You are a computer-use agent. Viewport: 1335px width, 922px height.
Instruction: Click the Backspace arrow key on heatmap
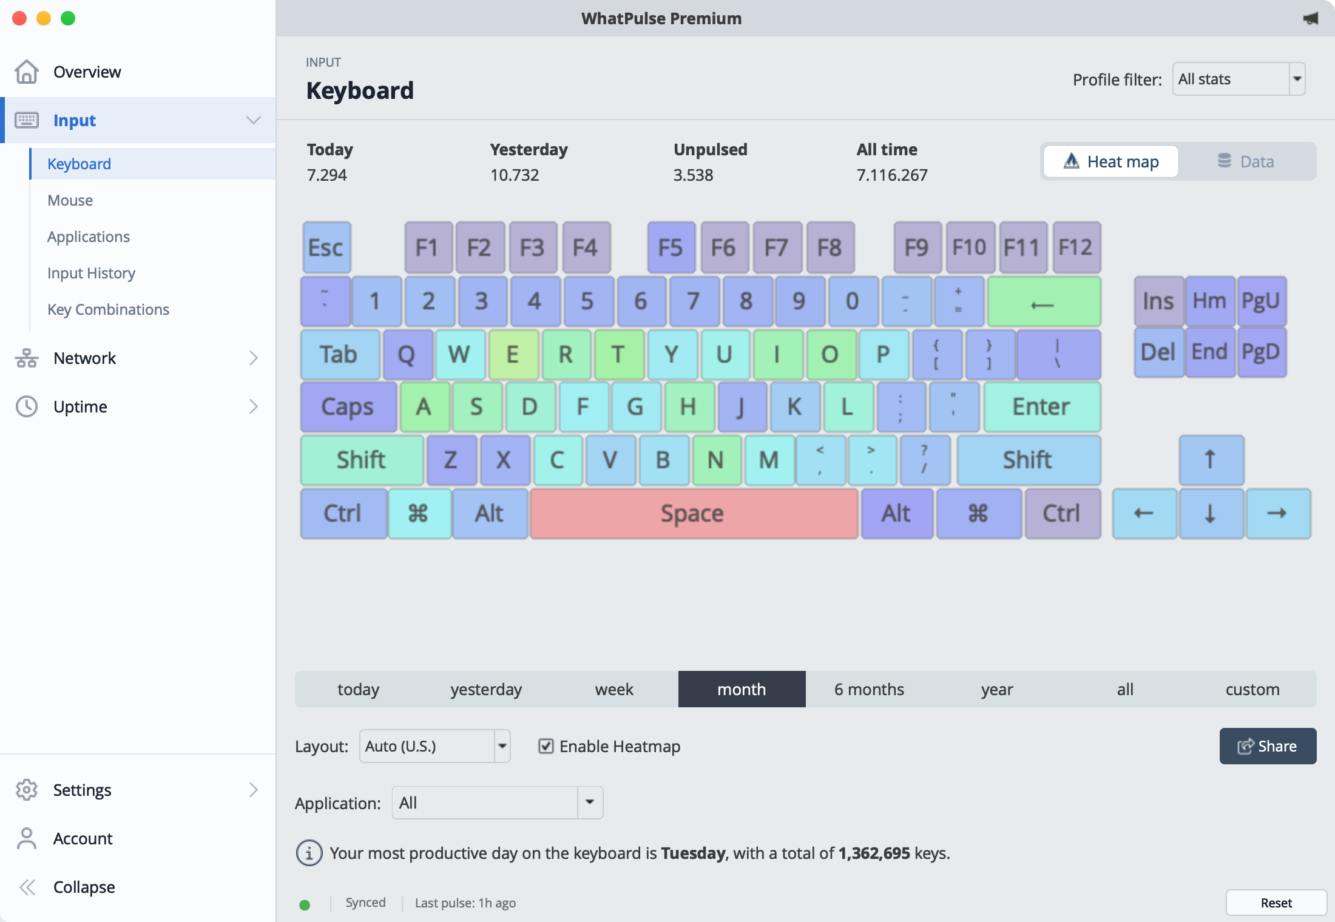click(1044, 301)
